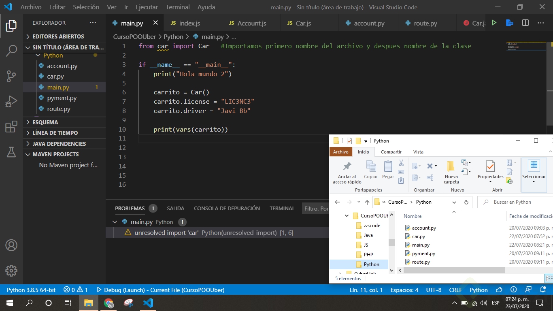Click UTF-8 encoding selector
The height and width of the screenshot is (311, 553).
tap(434, 290)
